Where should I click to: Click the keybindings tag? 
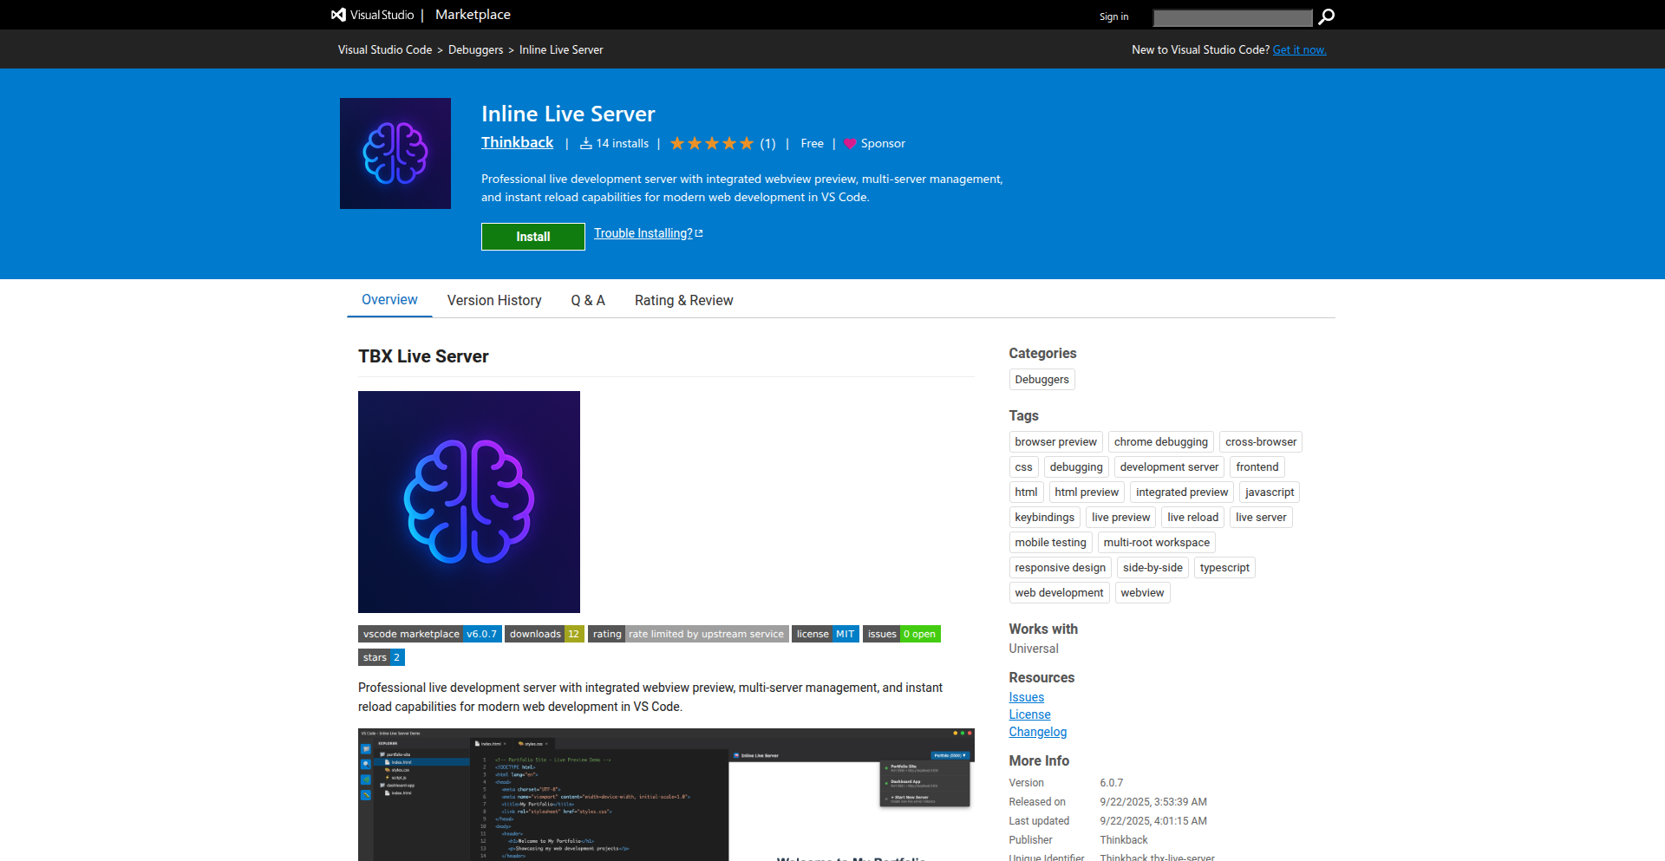click(x=1044, y=518)
